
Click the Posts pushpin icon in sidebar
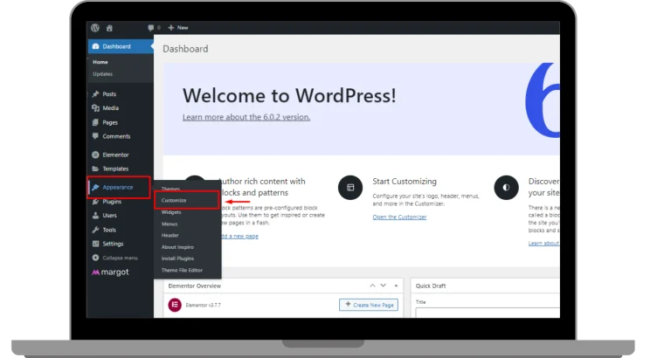(95, 94)
